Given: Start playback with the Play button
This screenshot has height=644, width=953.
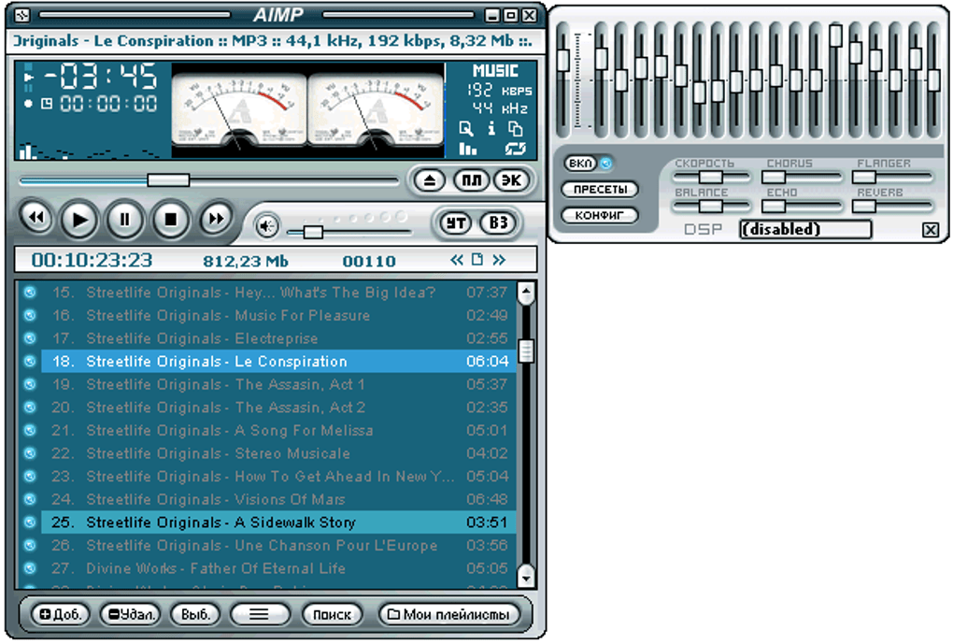Looking at the screenshot, I should [x=79, y=219].
